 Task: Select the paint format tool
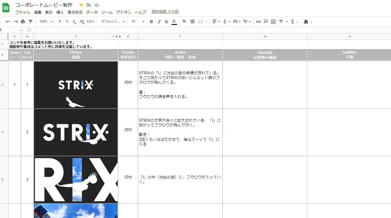coord(30,22)
